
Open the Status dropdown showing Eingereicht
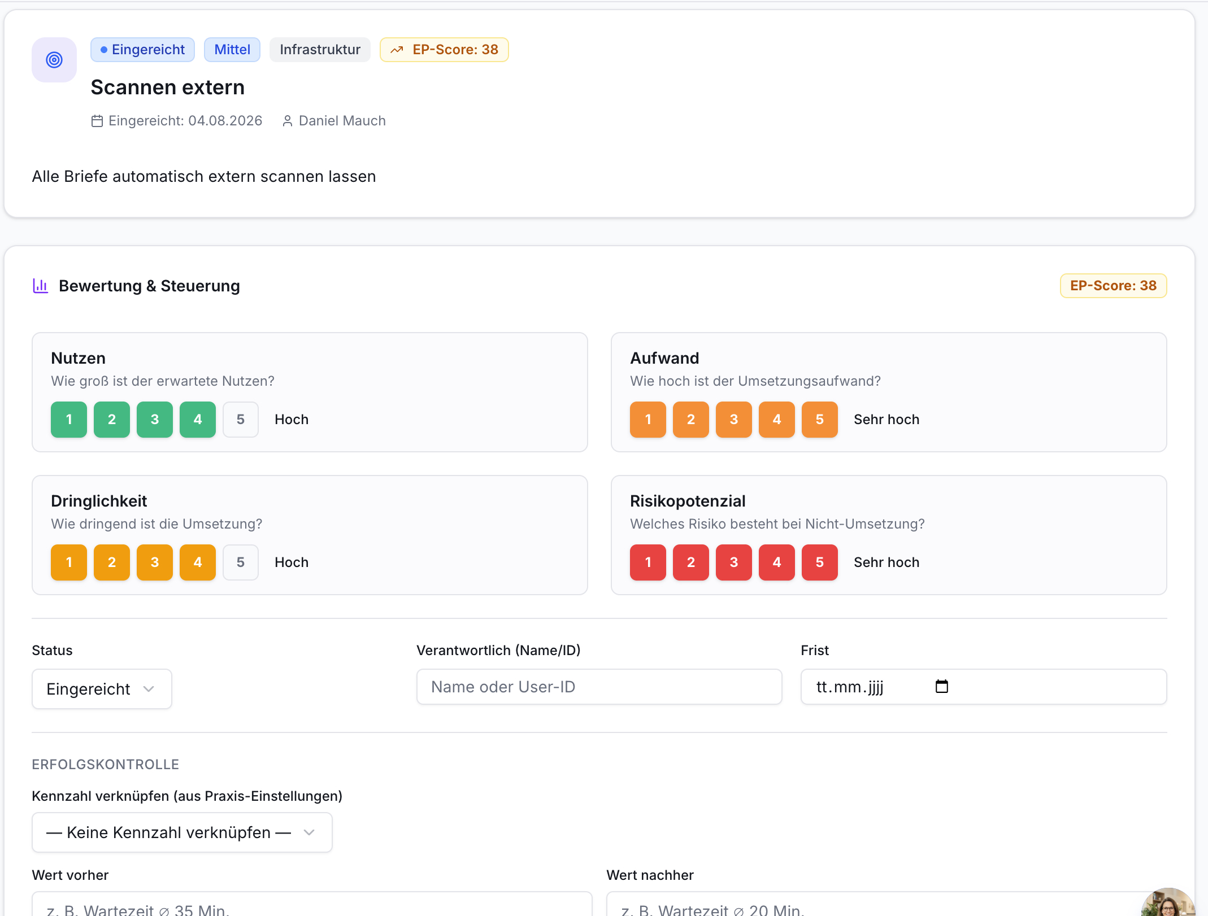tap(102, 689)
